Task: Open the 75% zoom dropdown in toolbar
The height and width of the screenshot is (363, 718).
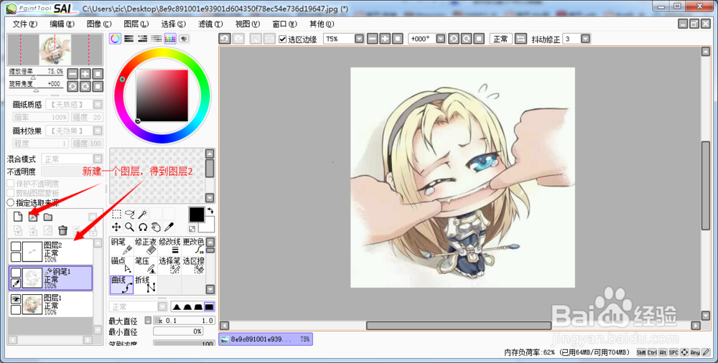Action: pyautogui.click(x=359, y=39)
